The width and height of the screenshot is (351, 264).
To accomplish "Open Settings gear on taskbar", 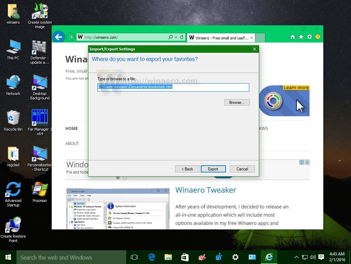I will click(x=235, y=257).
